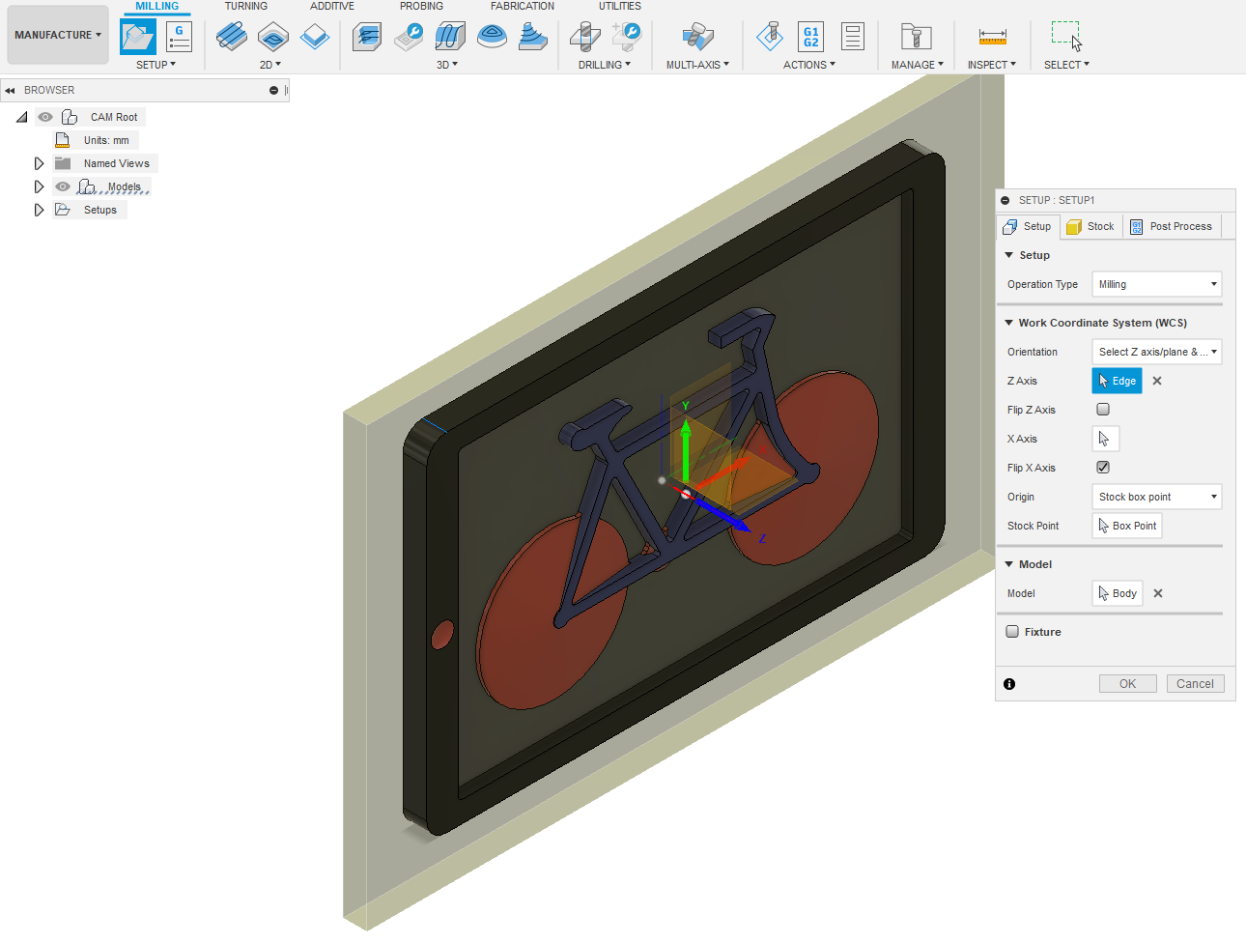
Task: Switch to the PROBING ribbon tab
Action: tap(421, 6)
